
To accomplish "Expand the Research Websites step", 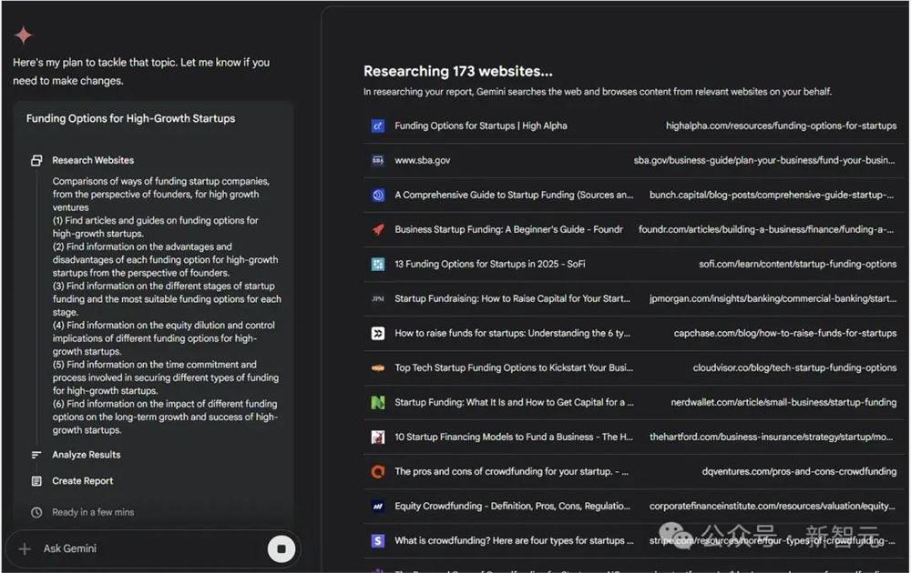I will coord(93,160).
